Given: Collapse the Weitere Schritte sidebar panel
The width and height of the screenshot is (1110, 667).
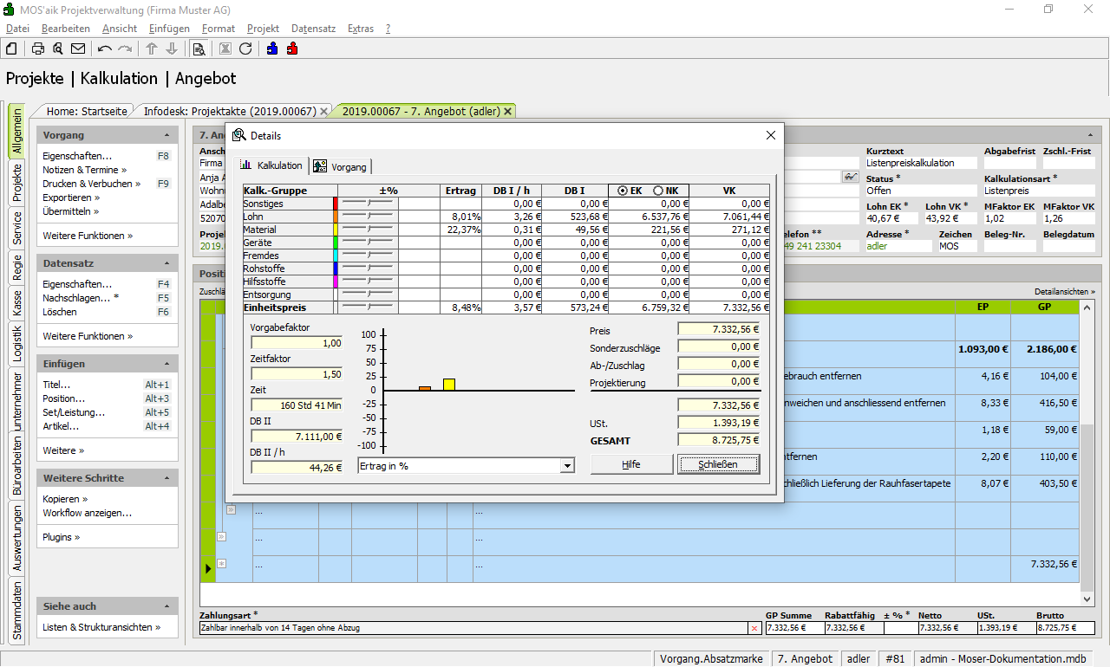Looking at the screenshot, I should 166,478.
